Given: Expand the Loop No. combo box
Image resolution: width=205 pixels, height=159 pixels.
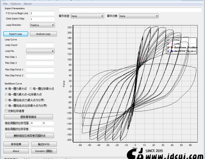Looking at the screenshot, I should 40,51.
